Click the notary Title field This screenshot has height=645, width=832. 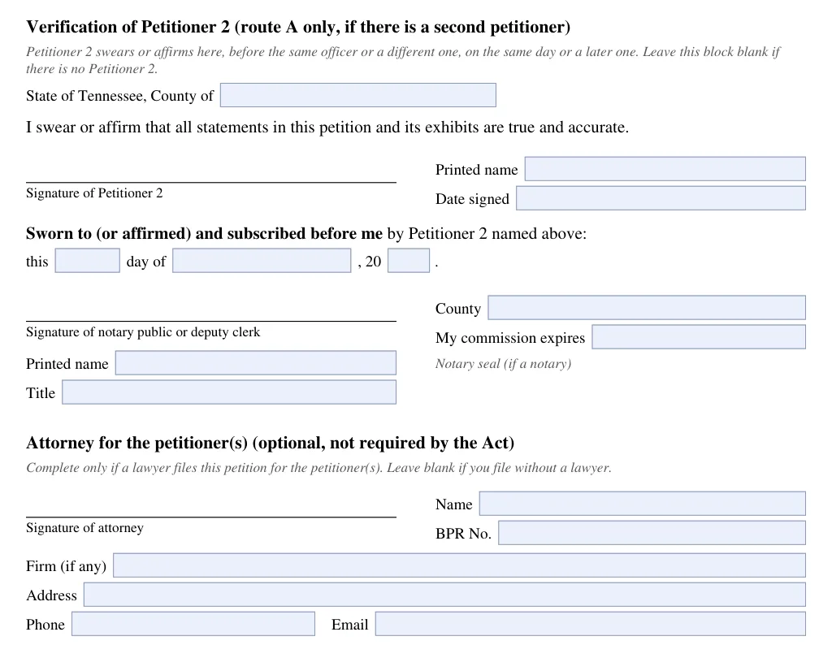(229, 392)
